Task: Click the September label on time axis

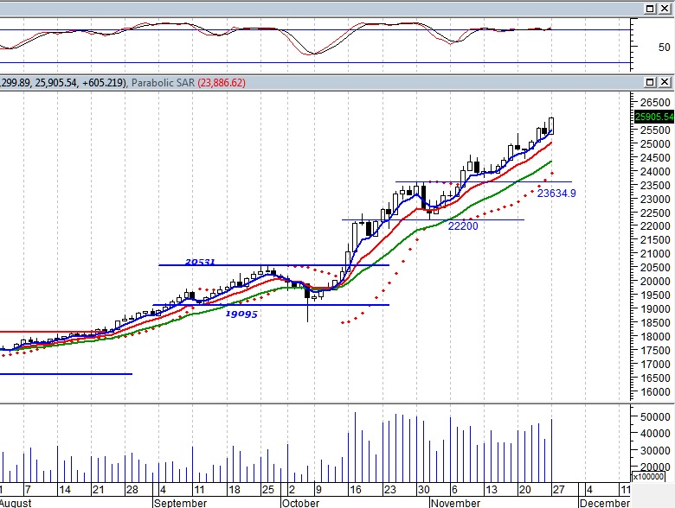Action: pos(181,502)
